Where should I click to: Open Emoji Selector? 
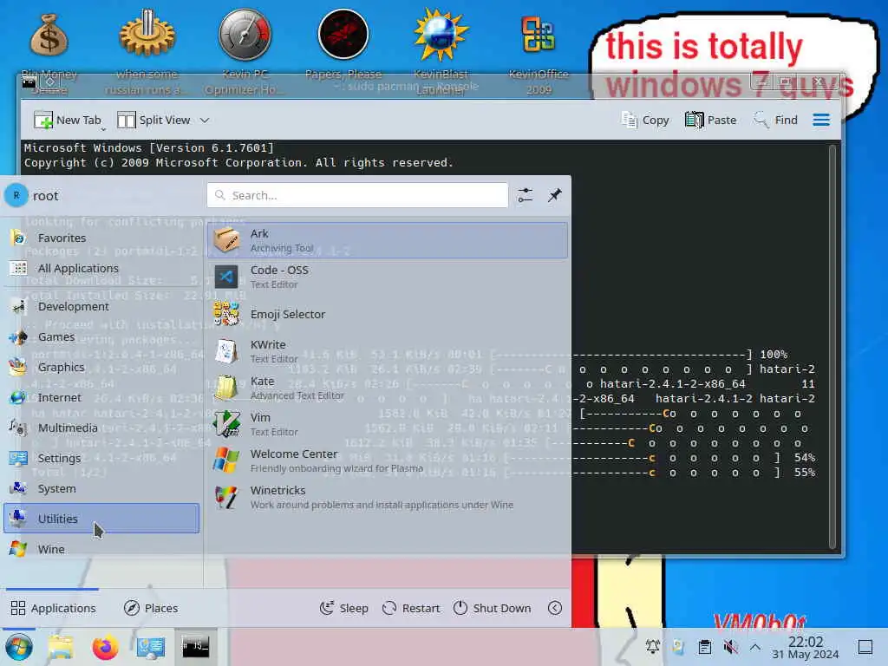click(388, 314)
